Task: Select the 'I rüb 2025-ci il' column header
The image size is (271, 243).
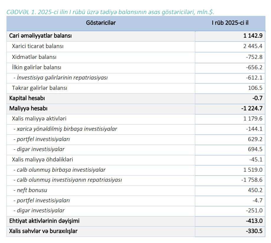Action: pyautogui.click(x=230, y=23)
